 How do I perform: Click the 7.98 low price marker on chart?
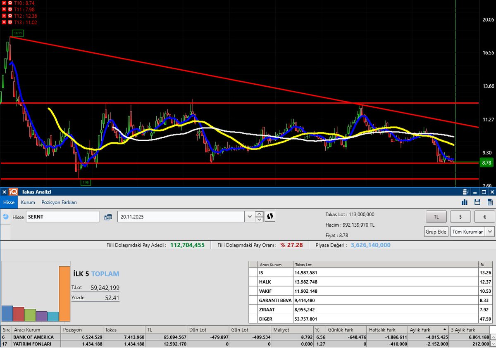[x=86, y=182]
